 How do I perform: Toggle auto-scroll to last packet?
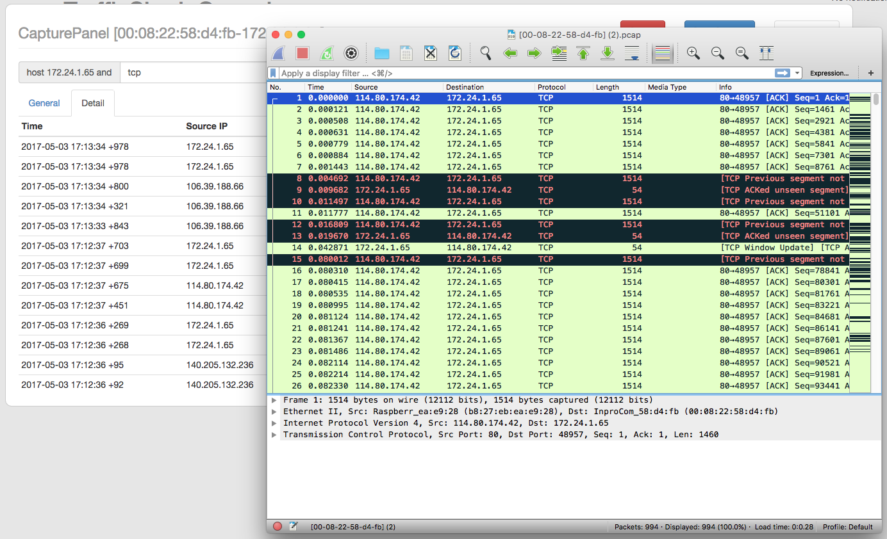631,53
